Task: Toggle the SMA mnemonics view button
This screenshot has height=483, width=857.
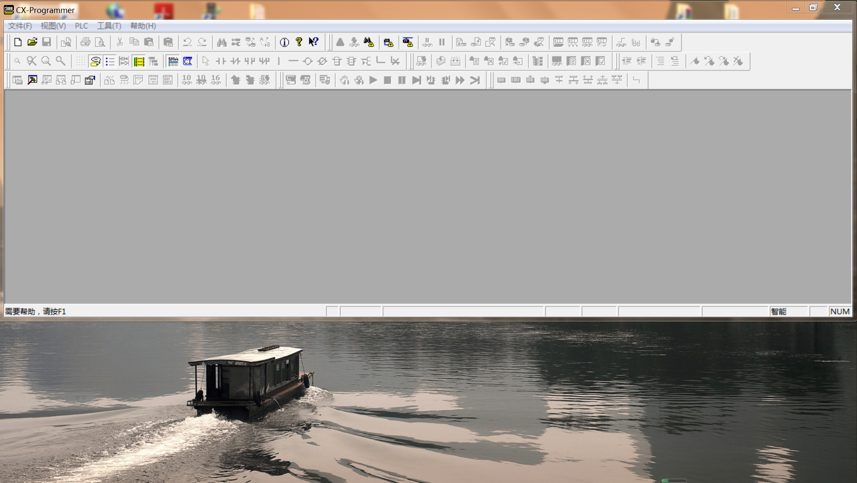Action: [x=173, y=61]
